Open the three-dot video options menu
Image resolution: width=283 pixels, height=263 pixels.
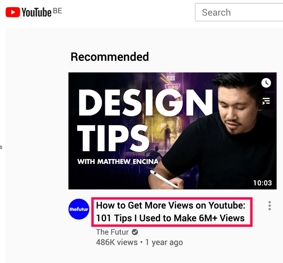coord(269,206)
